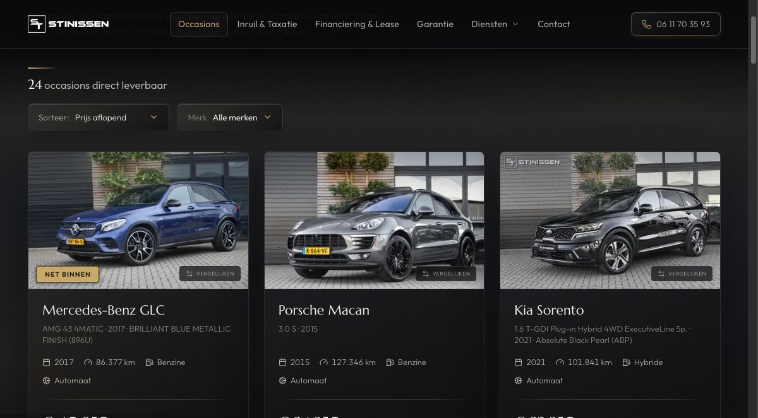Click gear icon beside Porsche Automaat

282,381
